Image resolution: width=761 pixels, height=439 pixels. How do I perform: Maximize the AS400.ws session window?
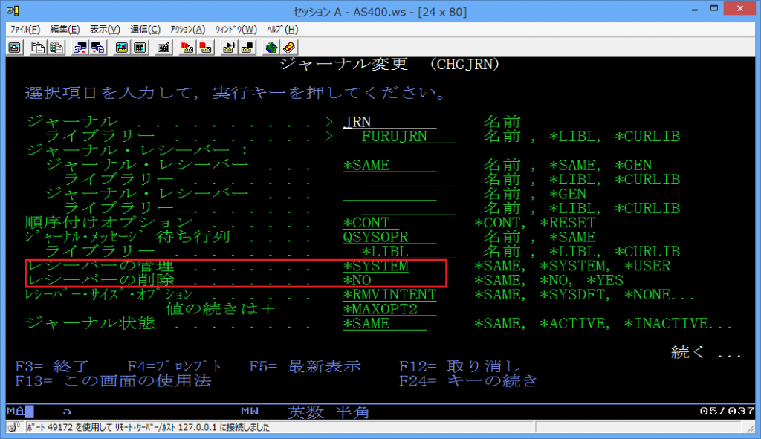(x=714, y=8)
